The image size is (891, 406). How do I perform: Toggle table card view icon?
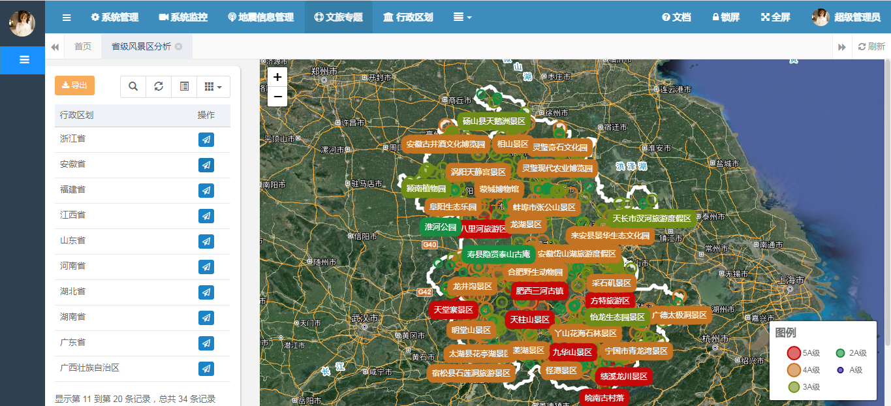point(184,86)
